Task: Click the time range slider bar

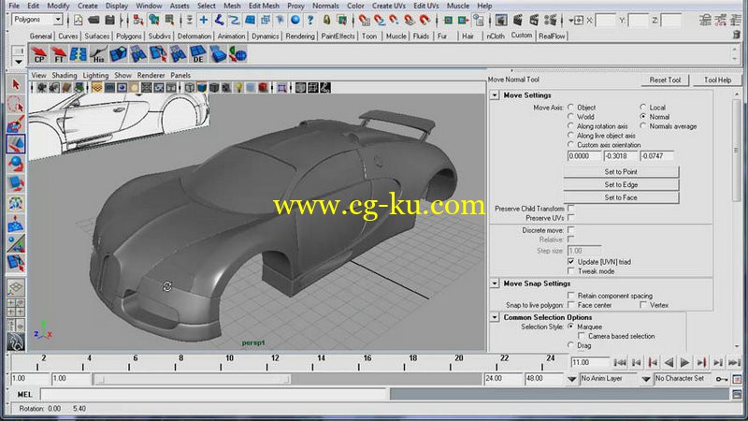Action: tap(192, 379)
